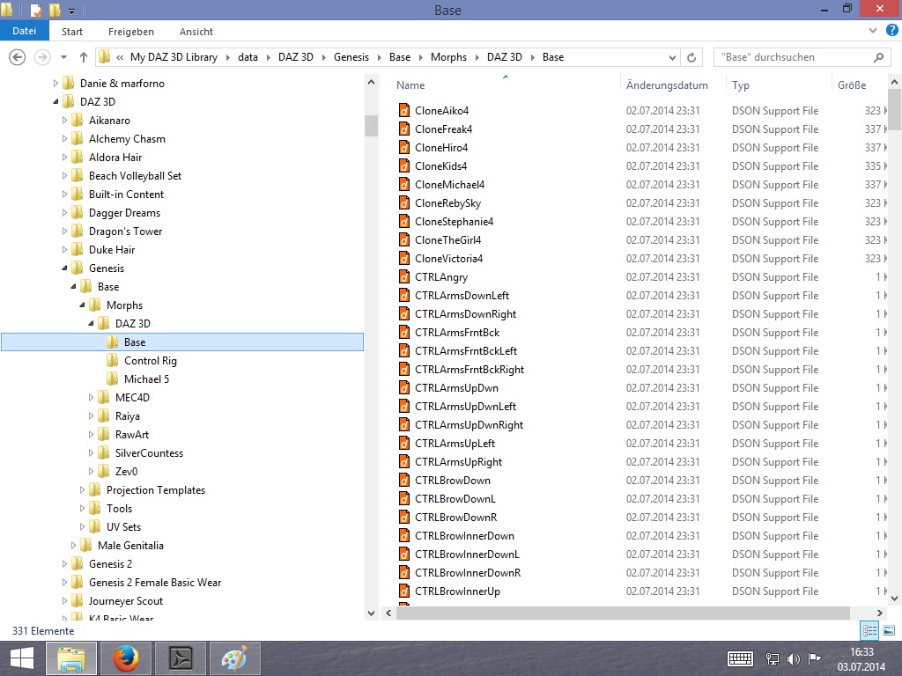Open the Paint app on taskbar
The image size is (902, 676).
coord(235,658)
